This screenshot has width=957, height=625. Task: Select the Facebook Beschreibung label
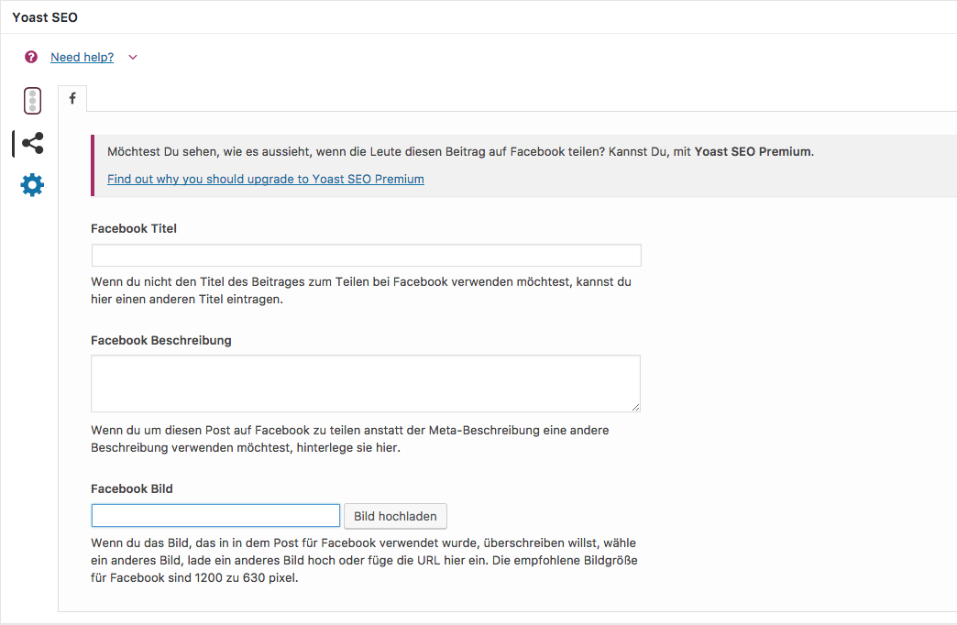[161, 340]
